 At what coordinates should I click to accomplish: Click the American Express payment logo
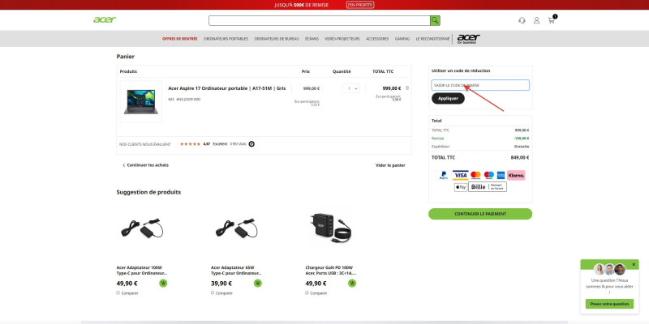click(501, 175)
